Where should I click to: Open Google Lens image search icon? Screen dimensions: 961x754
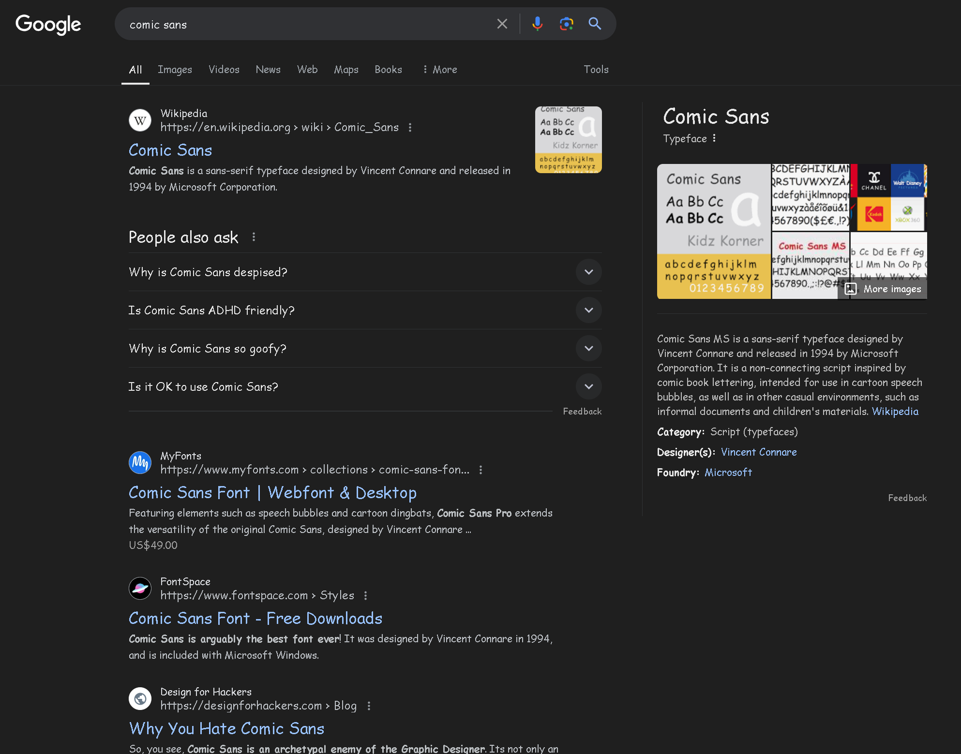click(566, 24)
